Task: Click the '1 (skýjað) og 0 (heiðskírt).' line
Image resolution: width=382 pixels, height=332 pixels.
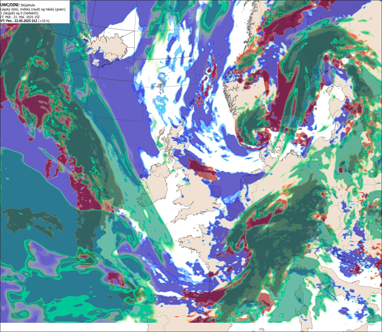Action: click(20, 13)
